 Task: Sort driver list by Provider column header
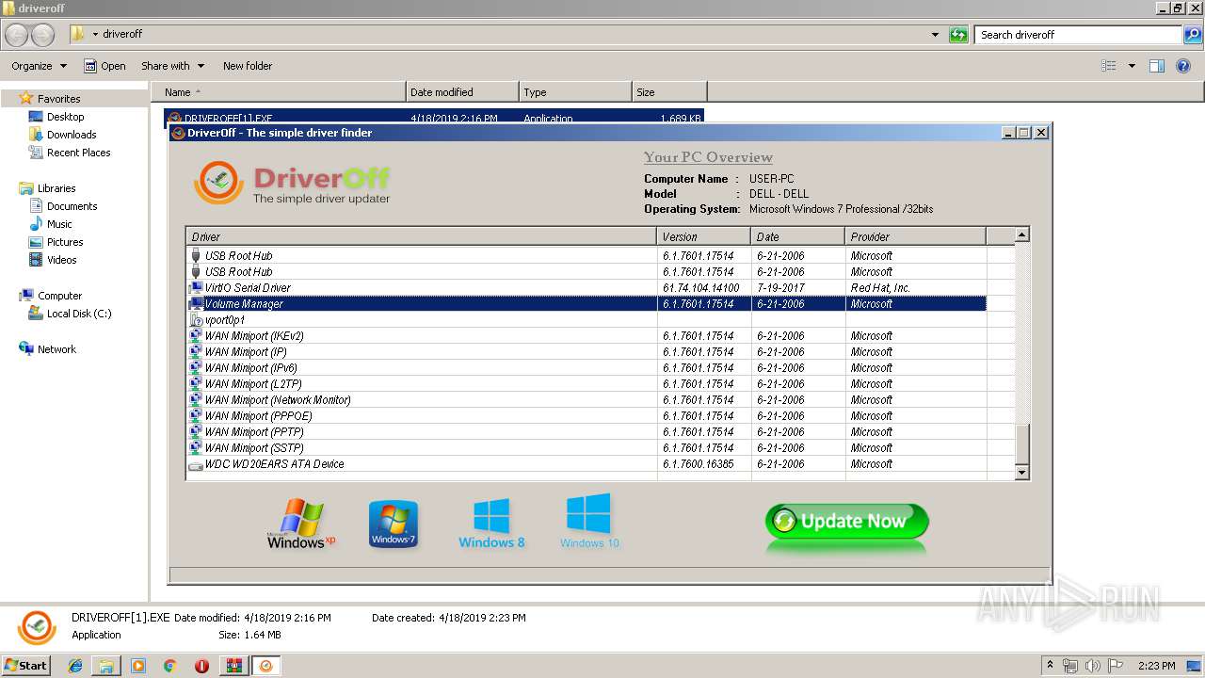click(x=915, y=236)
